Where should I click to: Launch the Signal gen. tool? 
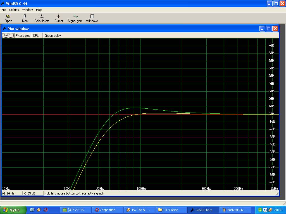(75, 18)
